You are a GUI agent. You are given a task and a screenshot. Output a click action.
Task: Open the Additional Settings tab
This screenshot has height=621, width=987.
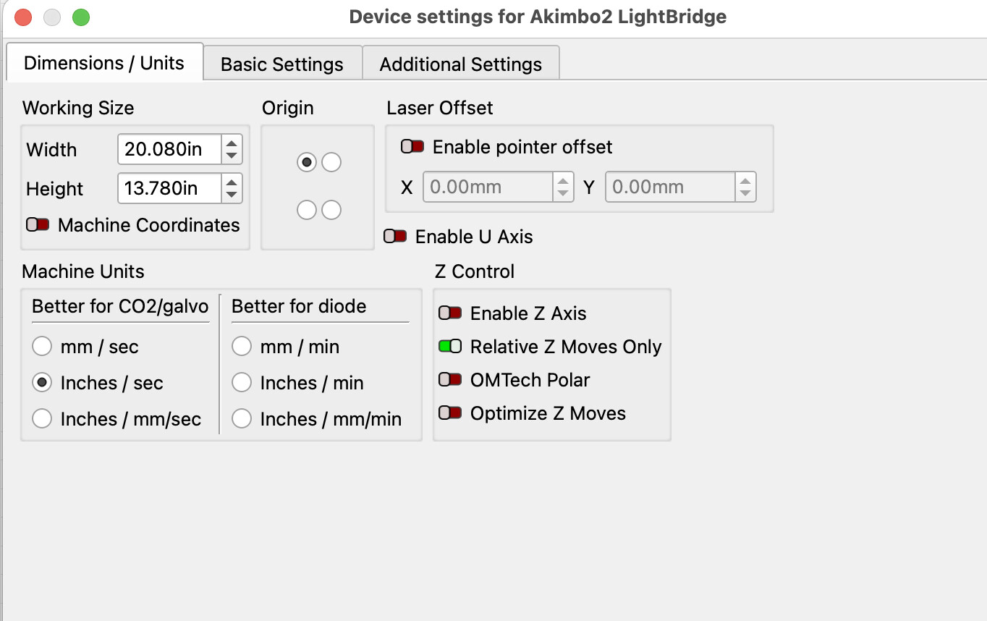tap(460, 64)
